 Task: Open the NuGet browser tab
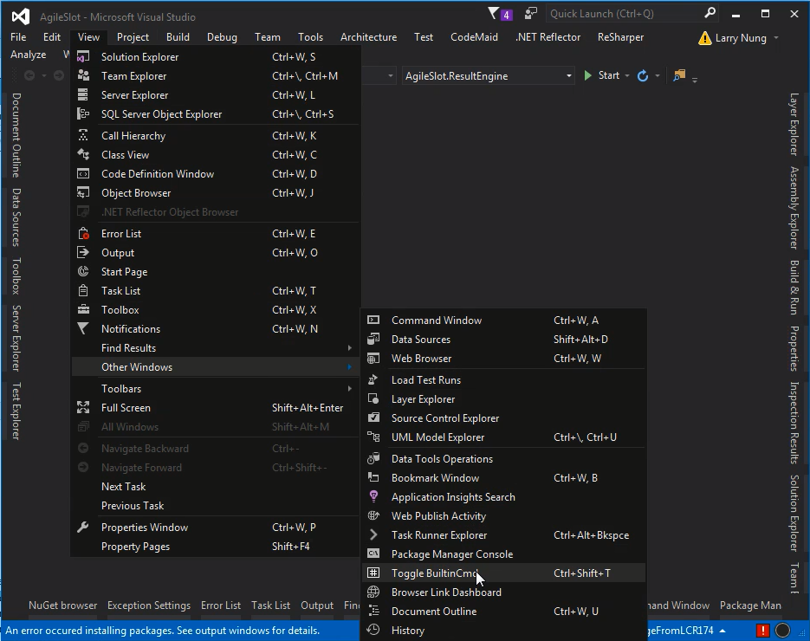[62, 605]
